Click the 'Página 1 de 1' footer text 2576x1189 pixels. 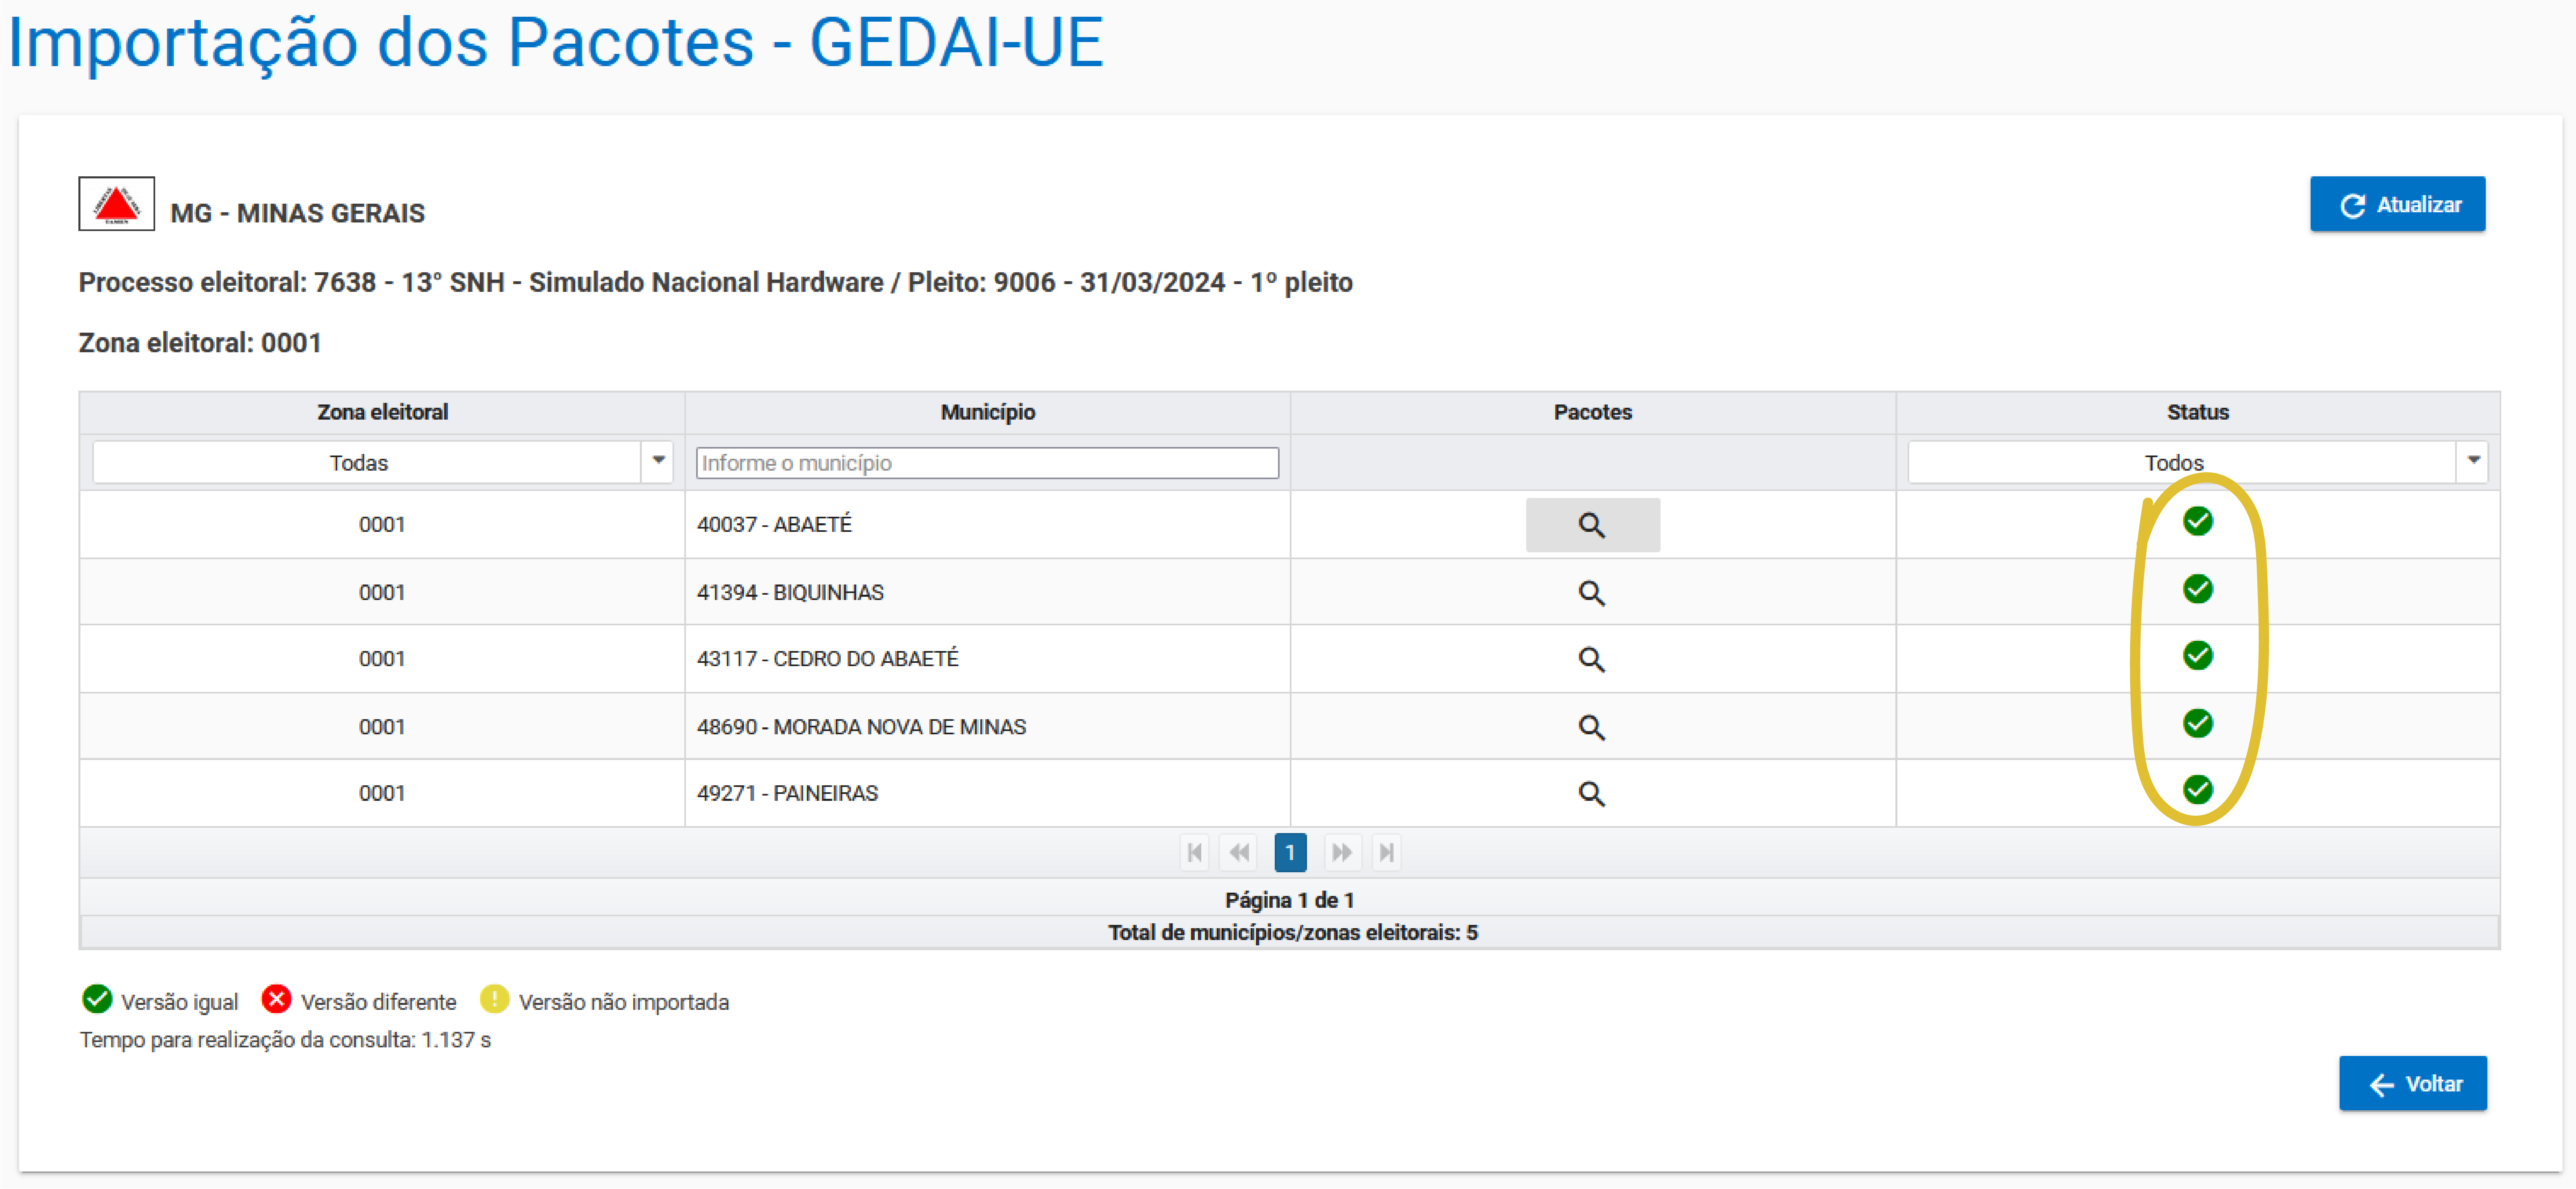[x=1290, y=900]
